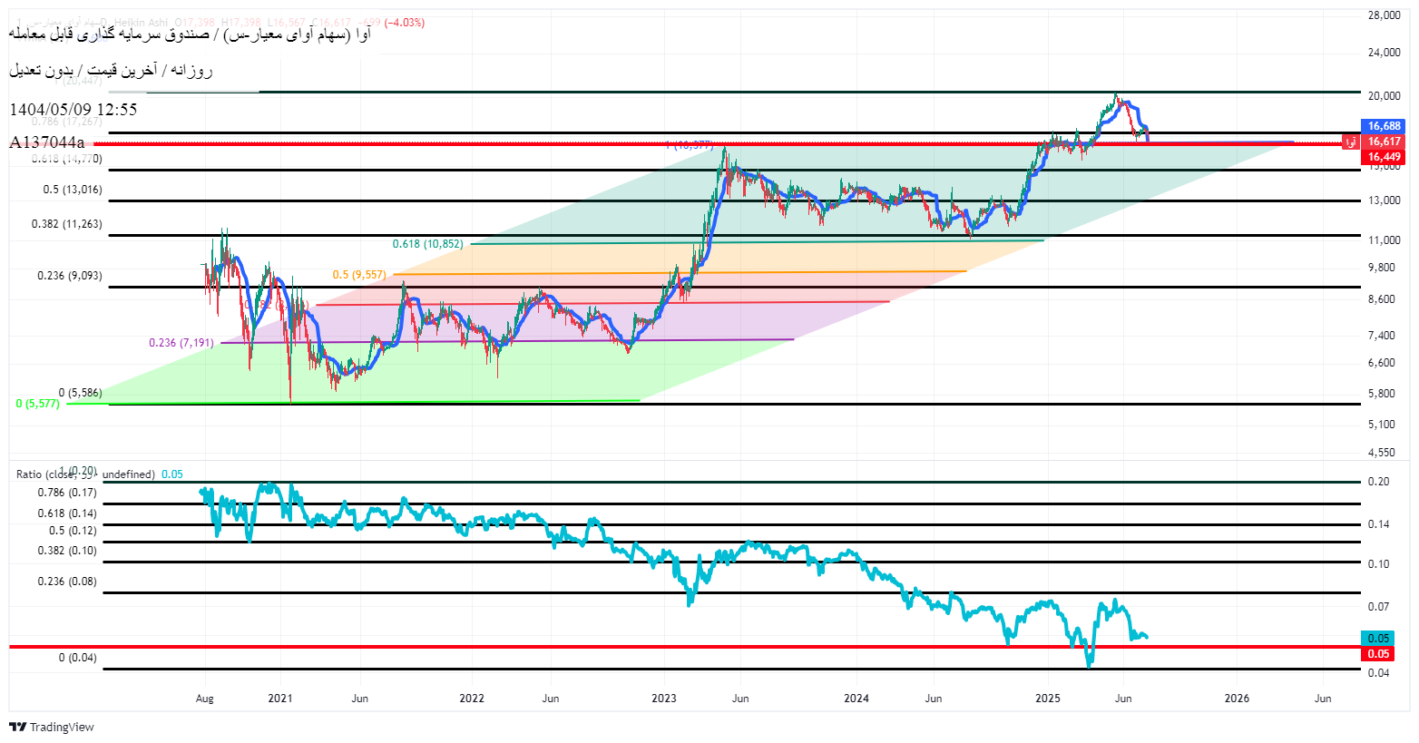Click the -4.03% change value
The height and width of the screenshot is (743, 1419).
pos(404,22)
